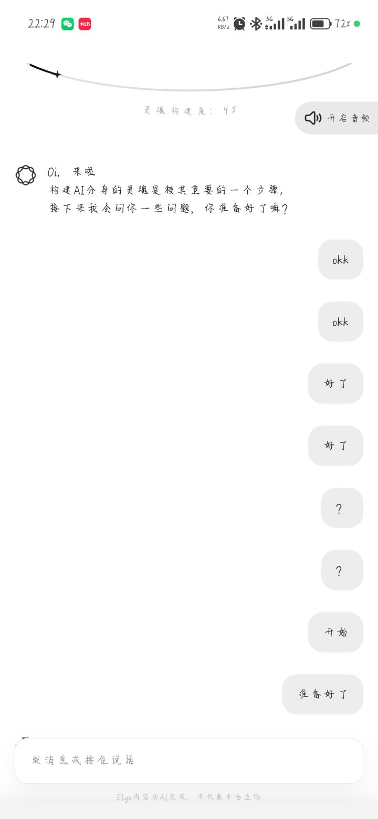Toggle the 开启音频 audio button
Image resolution: width=378 pixels, height=819 pixels.
pyautogui.click(x=337, y=118)
